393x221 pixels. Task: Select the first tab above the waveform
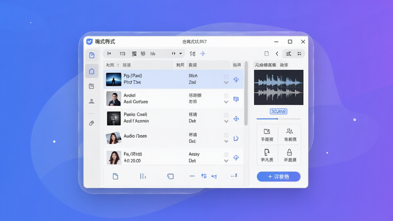(266, 65)
